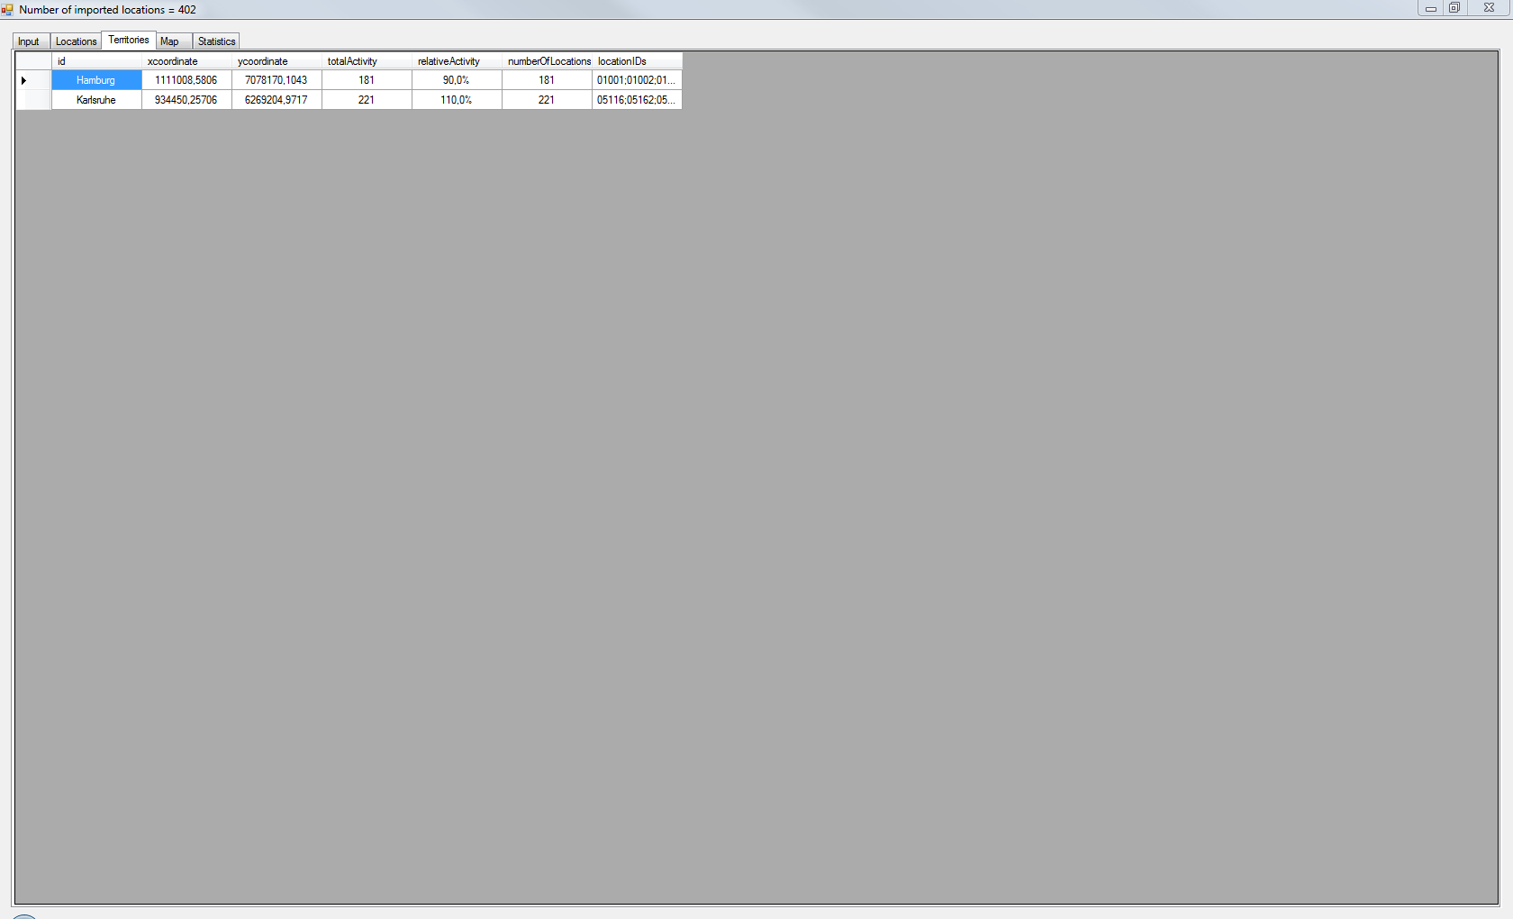Click Hamburg's locationIDs cell
Viewport: 1513px width, 919px height.
637,80
